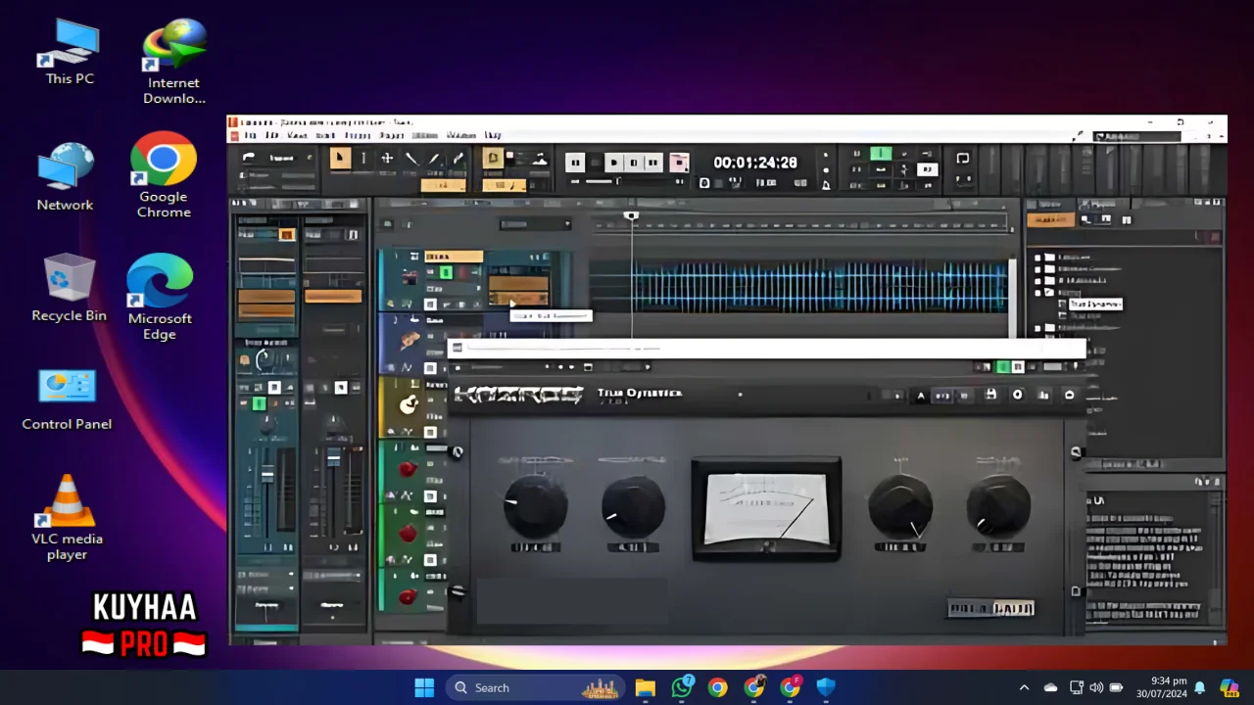
Task: Toggle the metronome icon beside time display
Action: (826, 183)
